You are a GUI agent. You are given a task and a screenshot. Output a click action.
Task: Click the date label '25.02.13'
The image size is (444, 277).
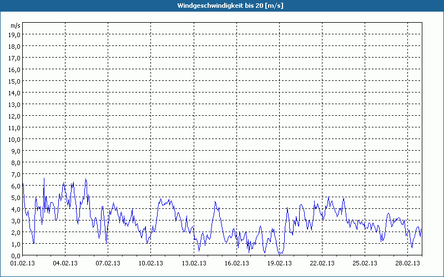[x=365, y=263]
